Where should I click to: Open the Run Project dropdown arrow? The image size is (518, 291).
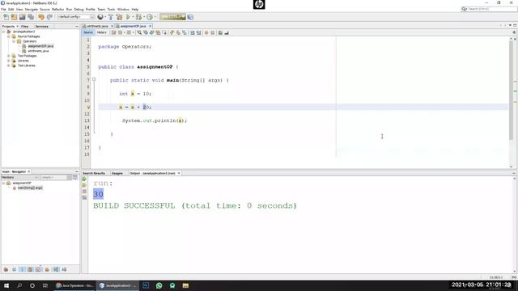tap(133, 17)
